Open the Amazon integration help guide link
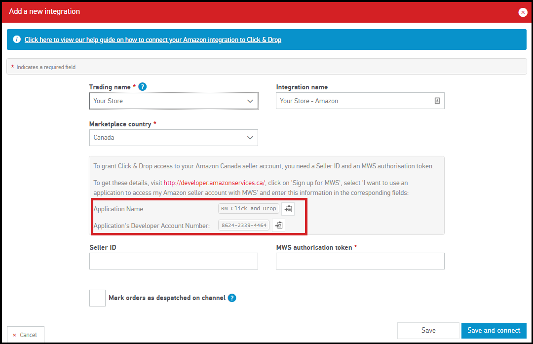533x344 pixels. coord(153,39)
